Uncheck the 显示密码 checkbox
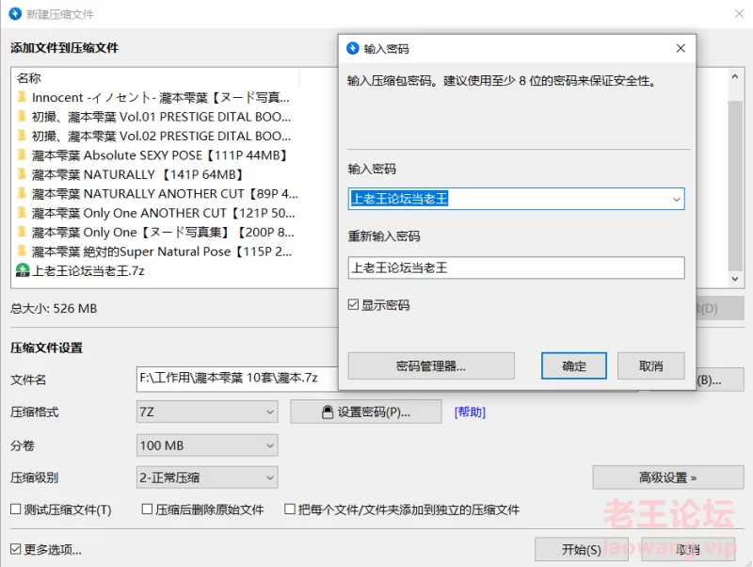The height and width of the screenshot is (567, 753). 353,304
